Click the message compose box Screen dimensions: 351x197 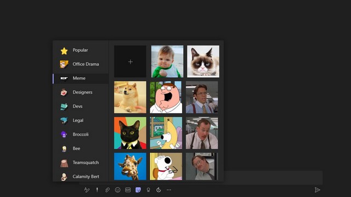[273, 178]
